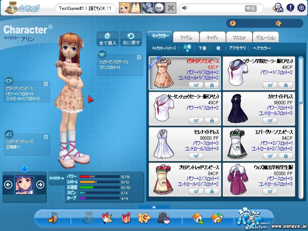Add タータンチェックセーラー服 to cart
The height and width of the screenshot is (231, 308).
(x=196, y=121)
